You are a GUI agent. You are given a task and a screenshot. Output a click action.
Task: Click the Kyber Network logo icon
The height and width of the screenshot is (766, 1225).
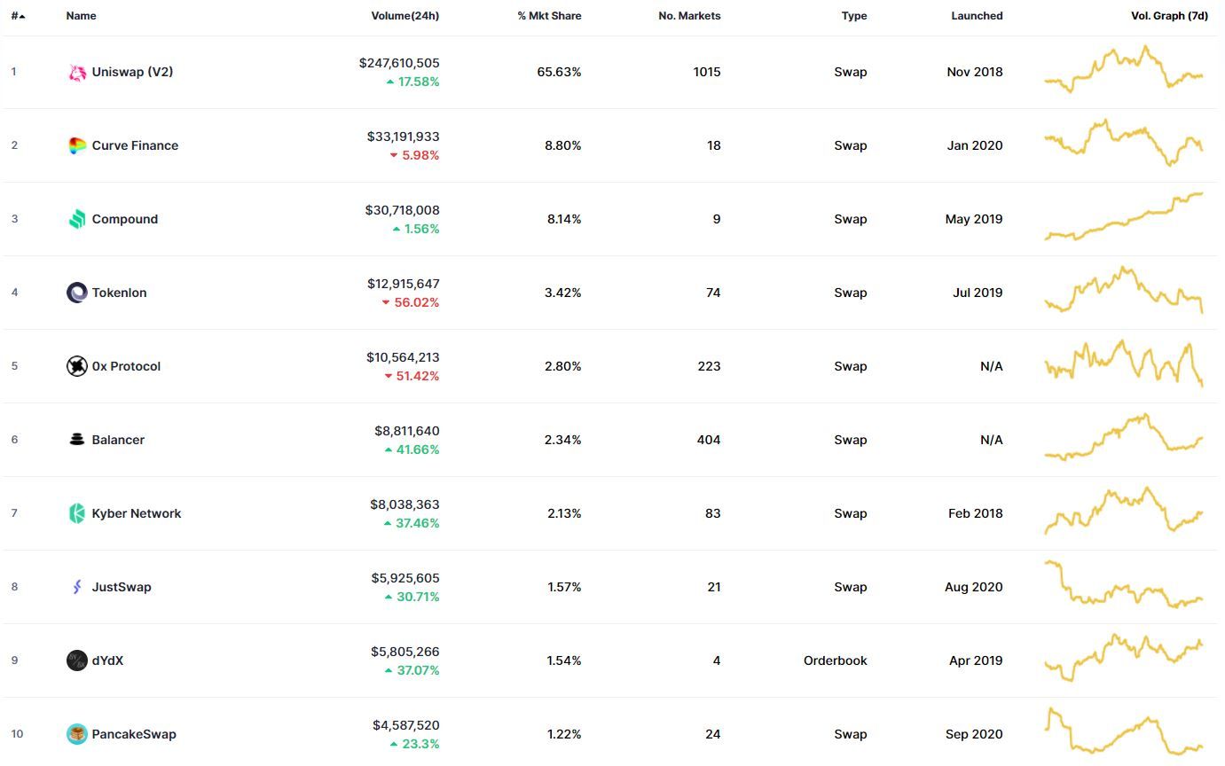click(x=77, y=513)
